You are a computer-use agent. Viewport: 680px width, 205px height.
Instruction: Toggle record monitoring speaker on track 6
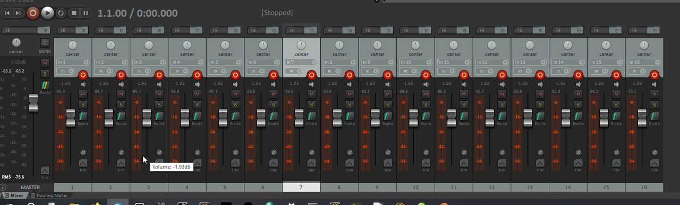(x=274, y=84)
